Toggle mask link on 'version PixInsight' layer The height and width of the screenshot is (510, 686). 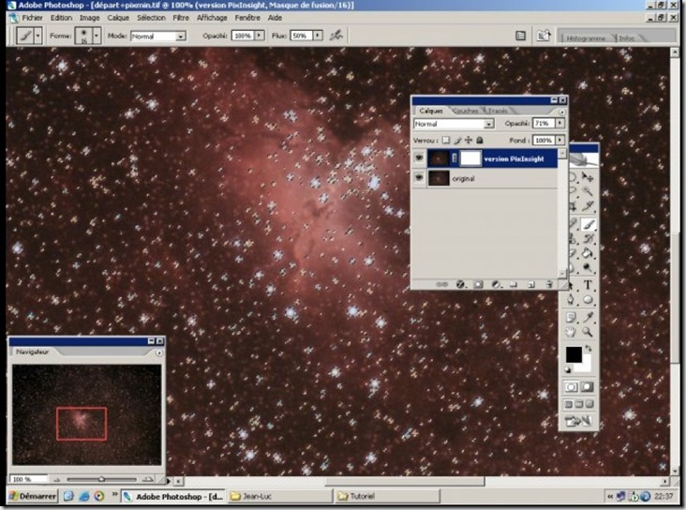455,158
